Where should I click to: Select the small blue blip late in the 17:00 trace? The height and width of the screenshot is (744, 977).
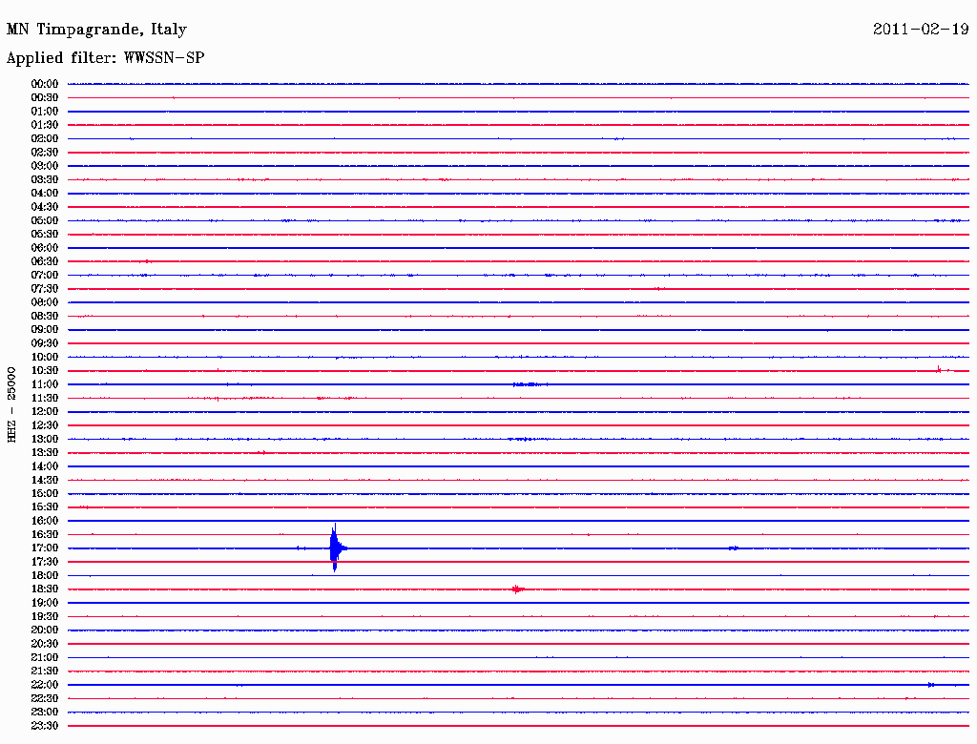(734, 548)
